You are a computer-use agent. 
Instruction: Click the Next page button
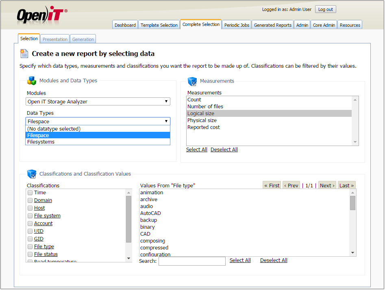(x=327, y=185)
